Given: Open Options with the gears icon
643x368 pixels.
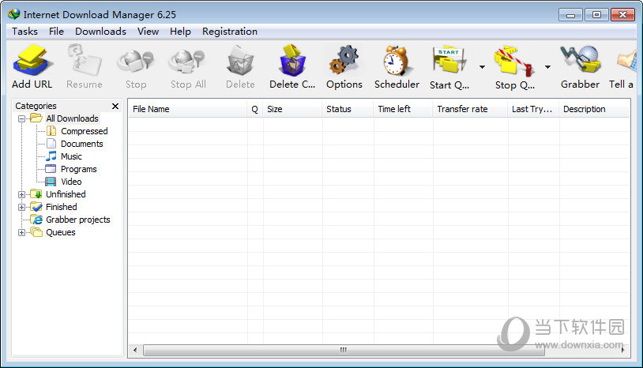Looking at the screenshot, I should (344, 61).
